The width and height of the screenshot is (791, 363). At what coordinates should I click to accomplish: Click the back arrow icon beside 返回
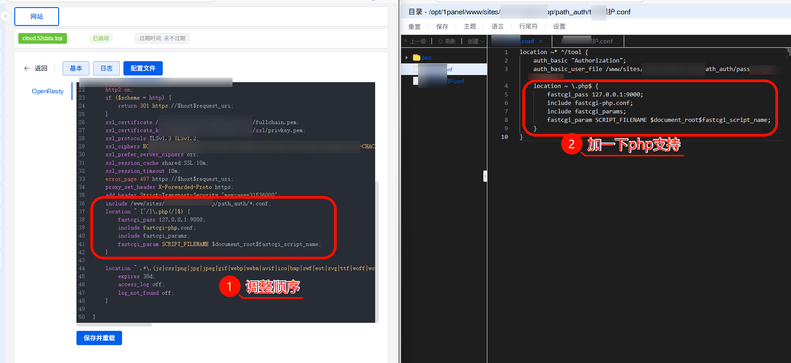(x=27, y=68)
